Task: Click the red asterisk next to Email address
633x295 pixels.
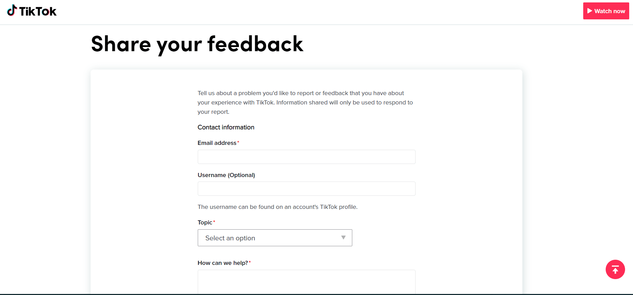Action: (x=238, y=142)
